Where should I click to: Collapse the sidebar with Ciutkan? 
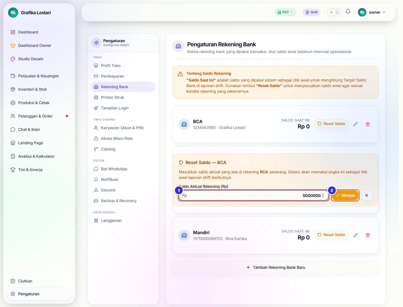tap(39, 281)
